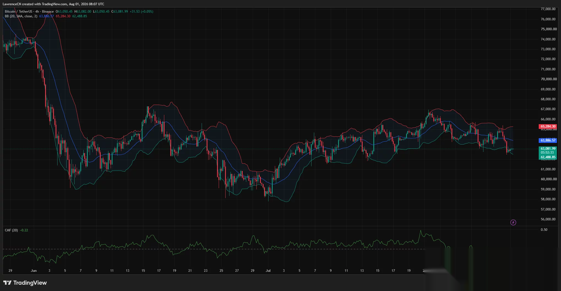Click the 23 date label on the time axis

(206, 271)
